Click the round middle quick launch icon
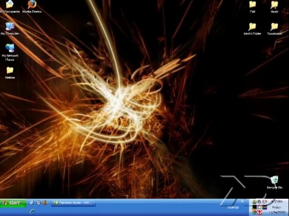This screenshot has width=289, height=216. (38, 203)
